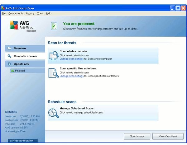Image resolution: width=187 pixels, height=145 pixels.
Task: Open the File menu
Action: click(x=4, y=13)
